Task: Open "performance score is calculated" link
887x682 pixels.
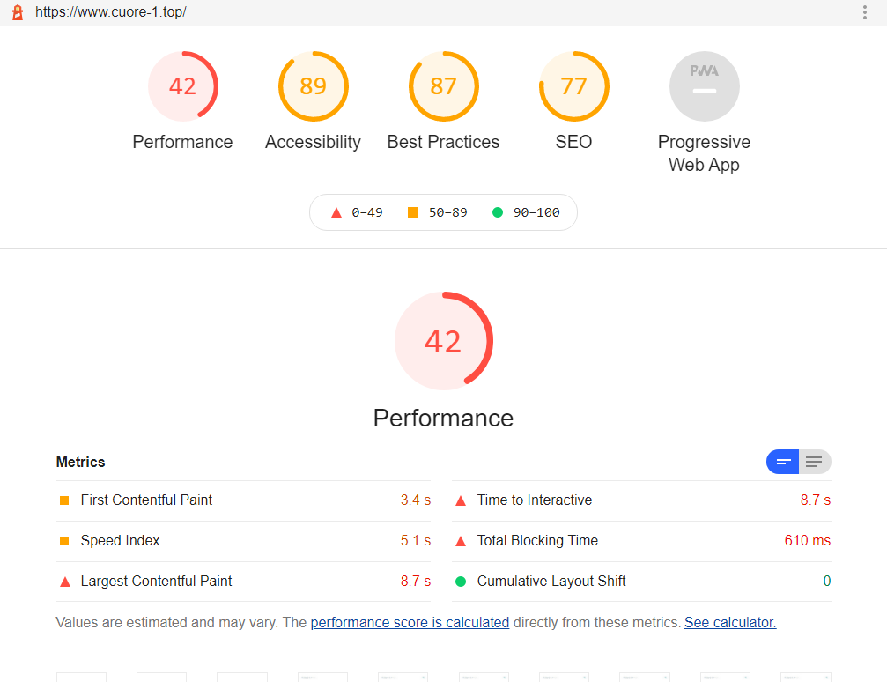Action: coord(410,623)
